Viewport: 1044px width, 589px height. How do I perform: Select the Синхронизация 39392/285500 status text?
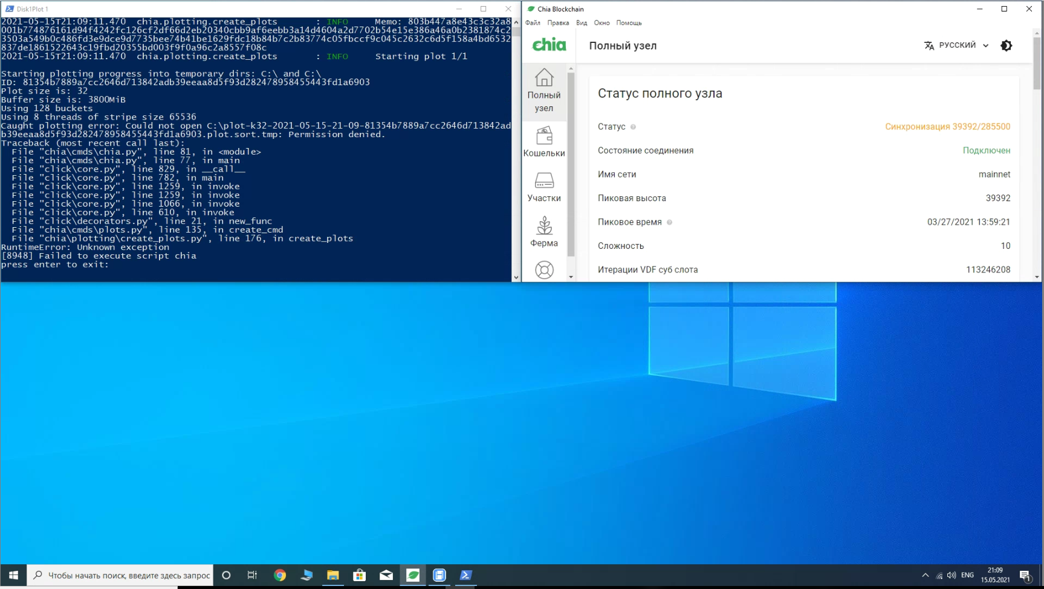[x=947, y=127]
